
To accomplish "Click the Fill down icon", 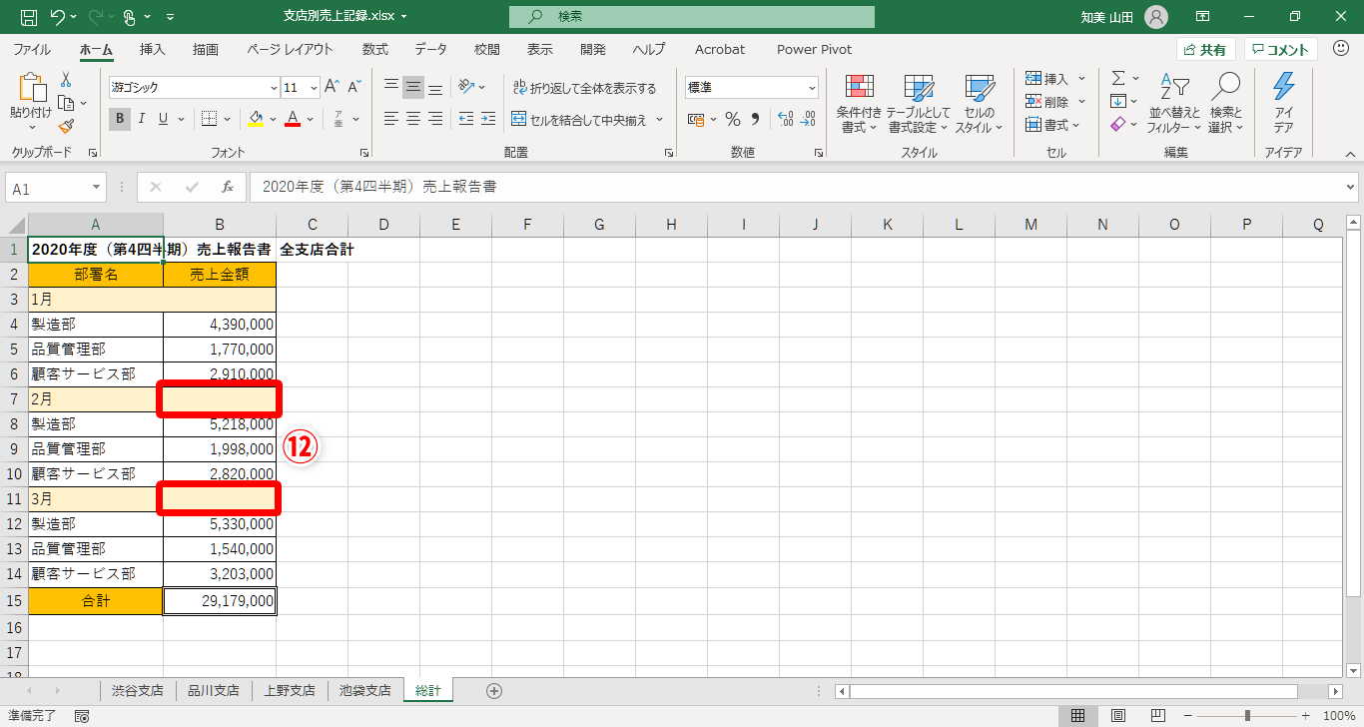I will click(x=1118, y=101).
